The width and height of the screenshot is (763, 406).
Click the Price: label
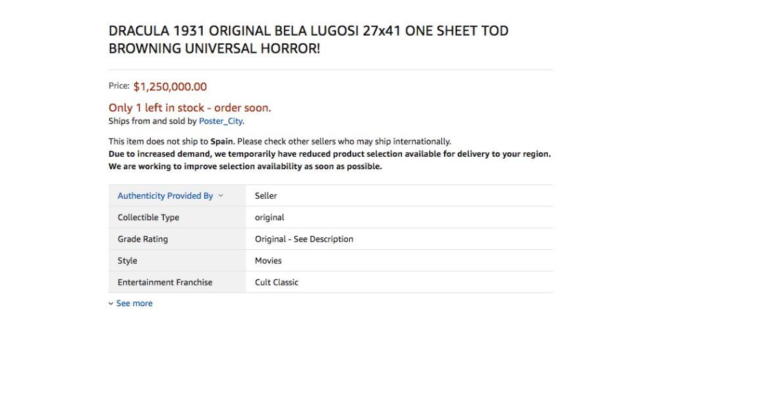point(119,86)
